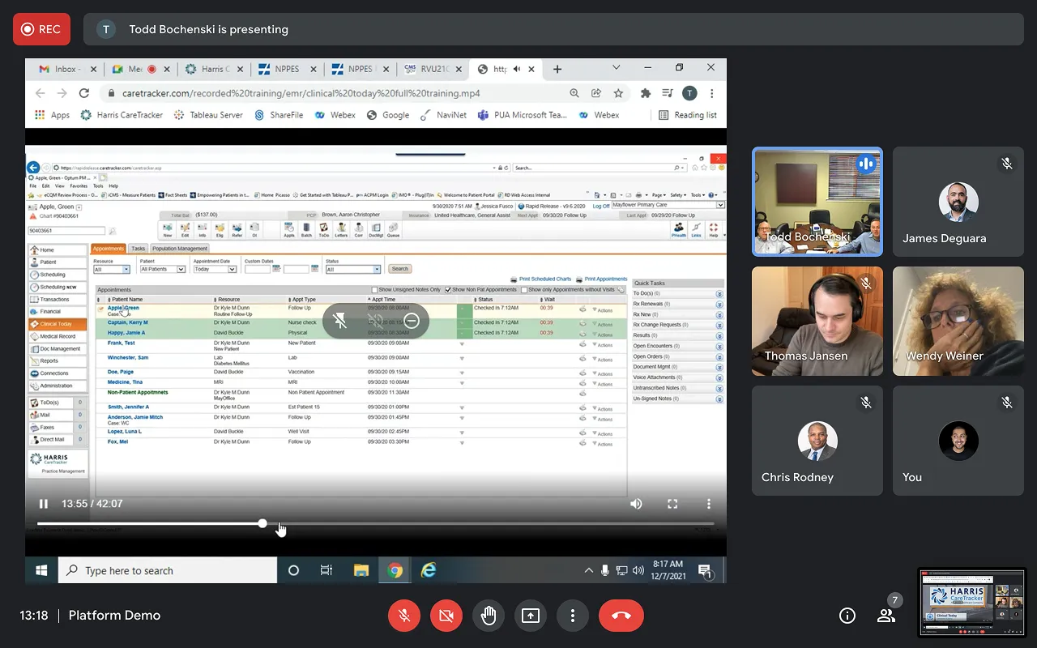Open the Mayflower Primary Care group dropdown
This screenshot has width=1037, height=648.
tap(668, 206)
